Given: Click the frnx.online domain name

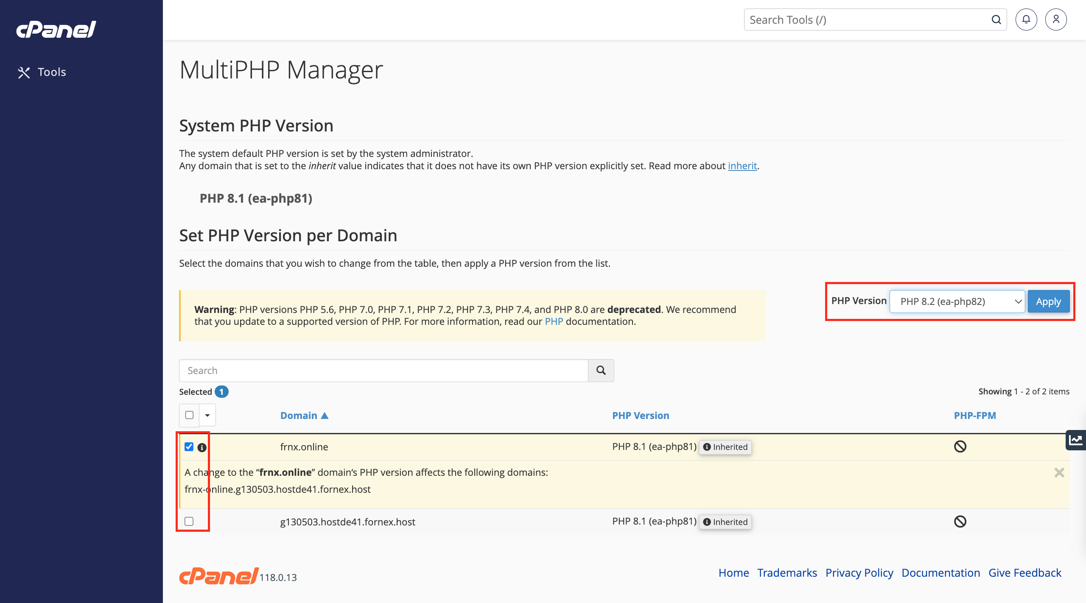Looking at the screenshot, I should (304, 447).
